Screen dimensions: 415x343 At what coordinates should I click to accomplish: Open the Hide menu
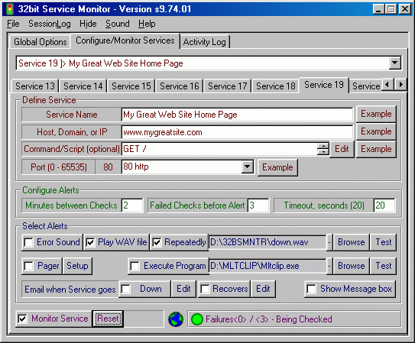pos(88,24)
